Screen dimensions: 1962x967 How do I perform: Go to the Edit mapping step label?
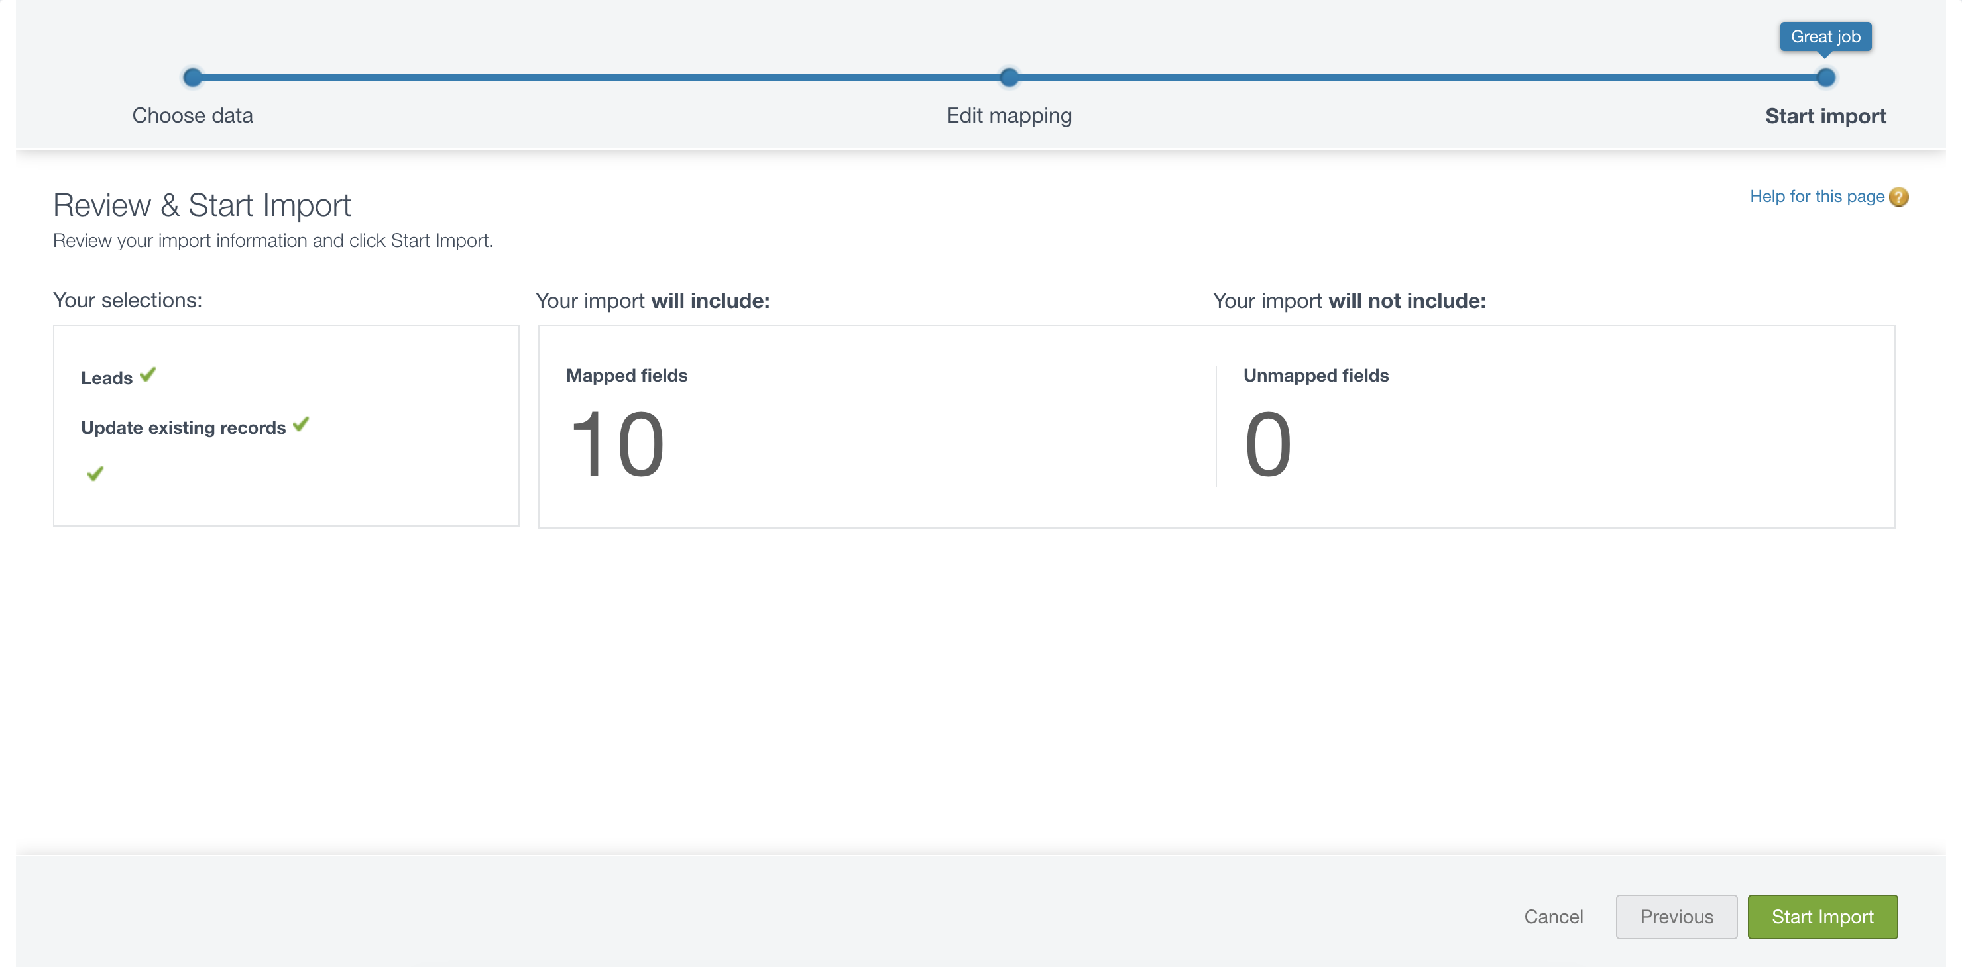click(1010, 116)
